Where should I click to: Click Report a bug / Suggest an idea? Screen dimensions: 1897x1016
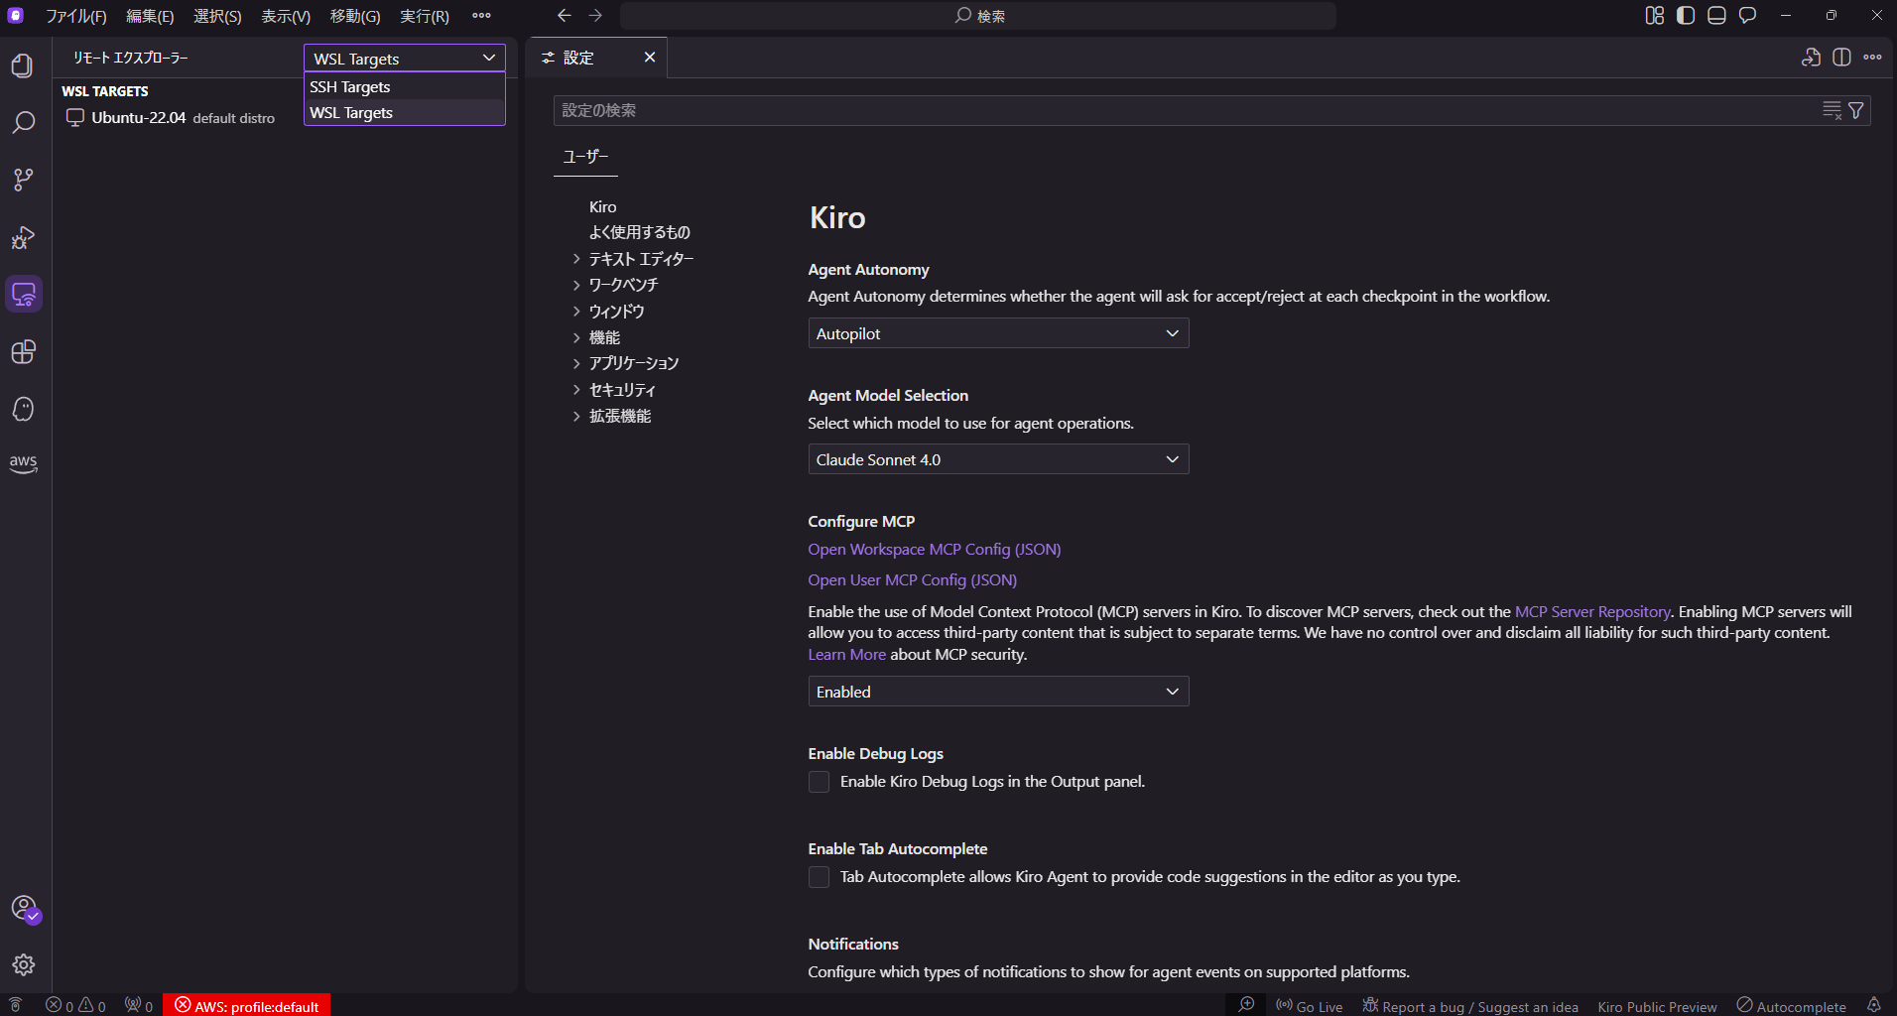1470,1005
